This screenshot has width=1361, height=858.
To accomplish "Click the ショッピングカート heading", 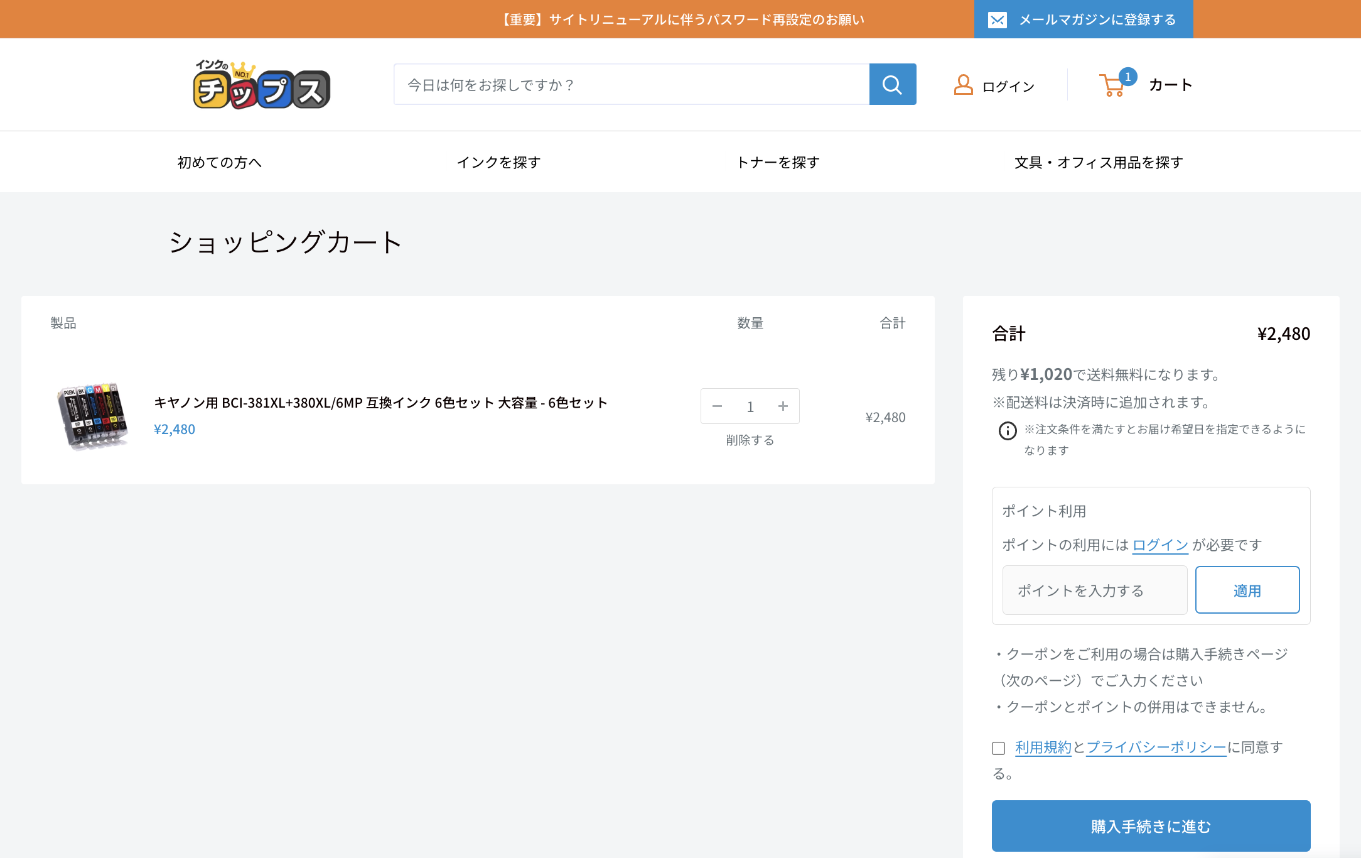I will [286, 242].
